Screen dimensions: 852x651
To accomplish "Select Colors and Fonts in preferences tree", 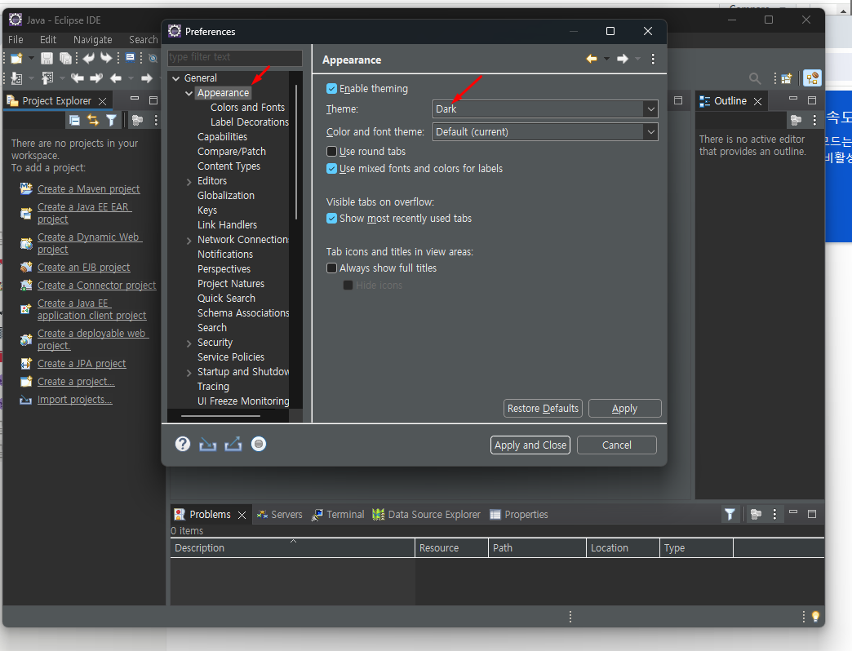I will [248, 108].
